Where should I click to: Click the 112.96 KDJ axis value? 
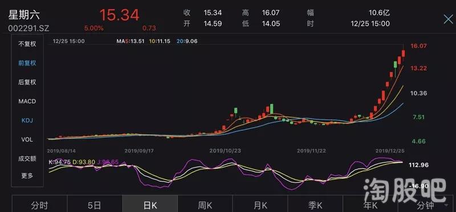420,165
